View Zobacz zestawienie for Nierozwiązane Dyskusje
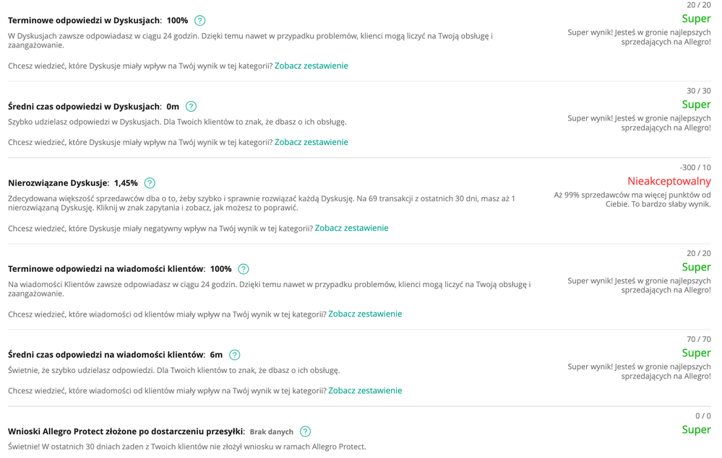The width and height of the screenshot is (722, 458). (x=351, y=228)
